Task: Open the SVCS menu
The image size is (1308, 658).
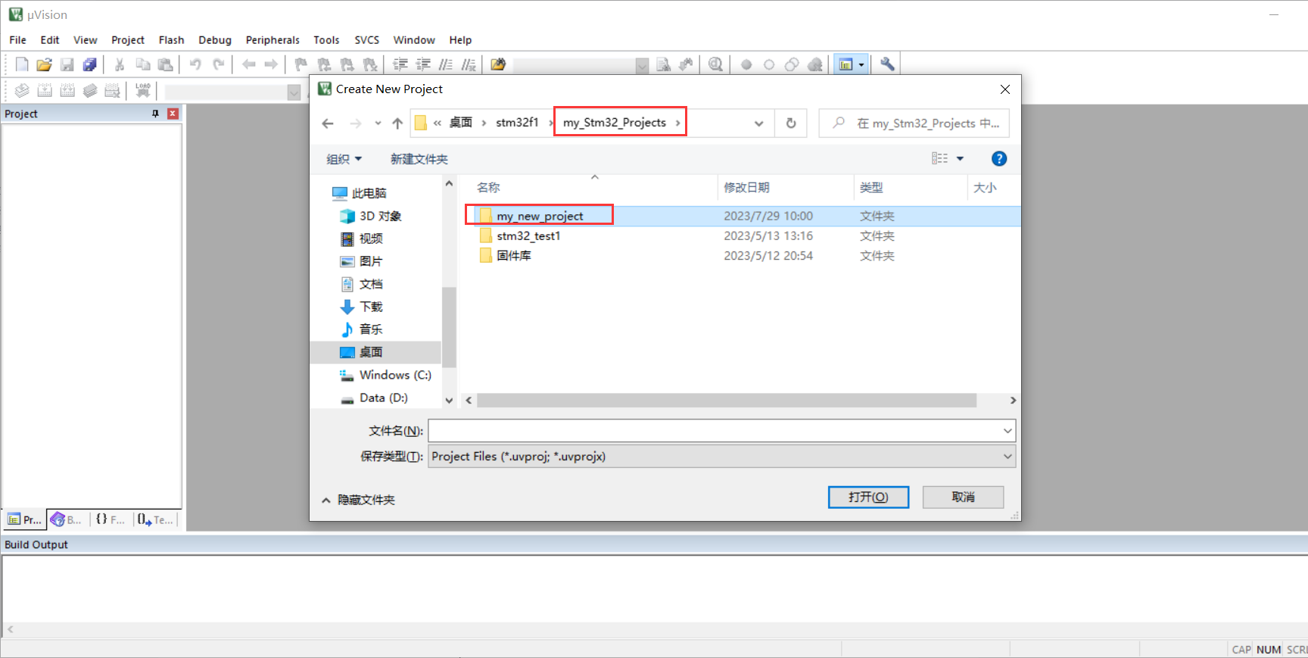Action: pyautogui.click(x=366, y=40)
